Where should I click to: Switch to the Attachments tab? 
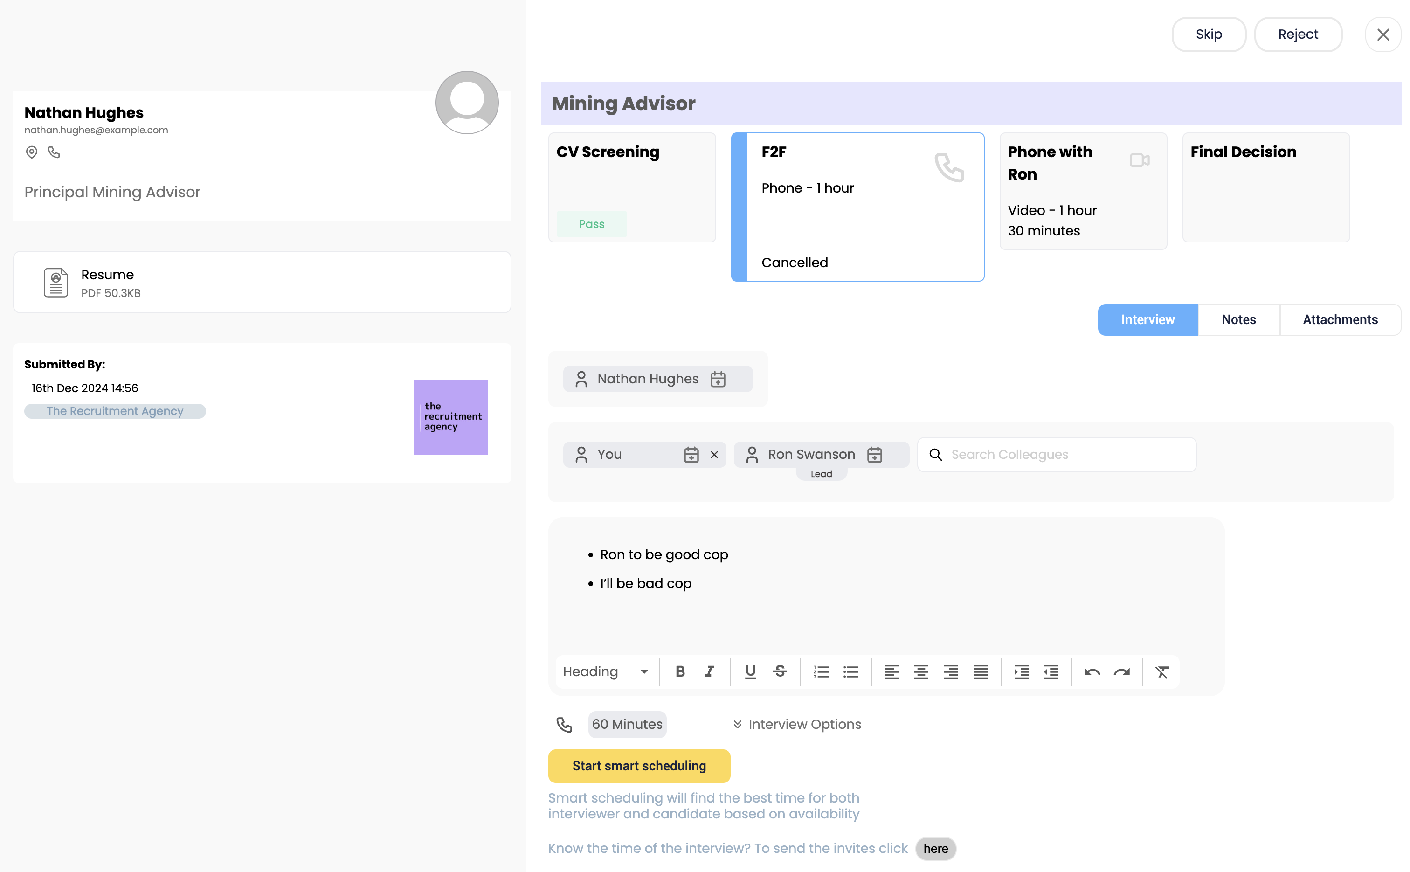[x=1340, y=319]
